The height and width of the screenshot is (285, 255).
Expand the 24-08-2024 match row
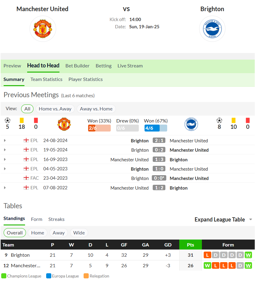point(5,141)
